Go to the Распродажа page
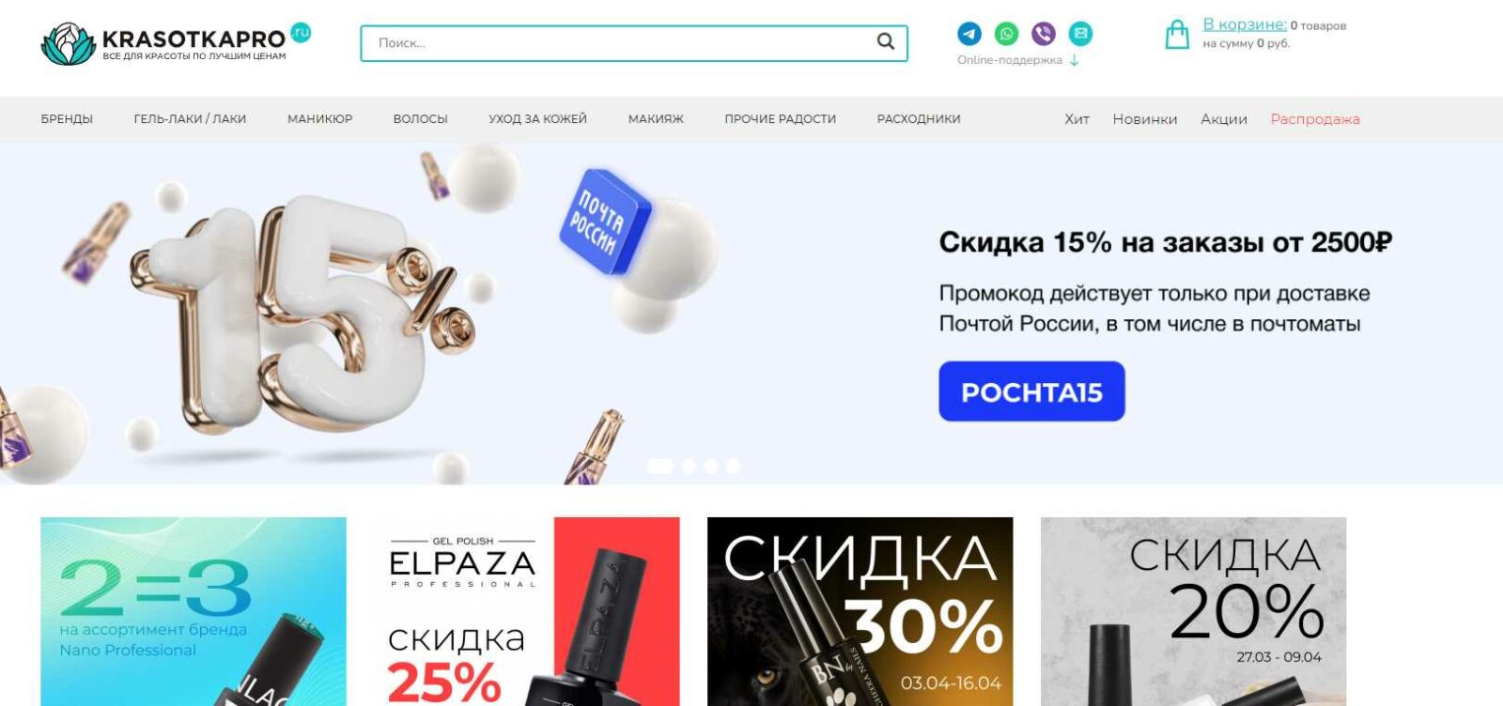This screenshot has height=706, width=1503. (x=1315, y=119)
